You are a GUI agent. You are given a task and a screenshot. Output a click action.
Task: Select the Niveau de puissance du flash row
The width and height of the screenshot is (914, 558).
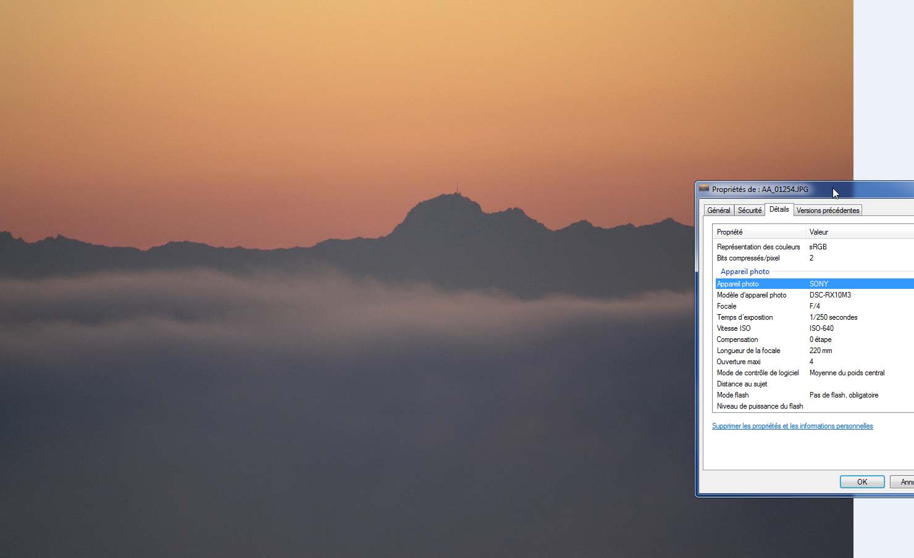click(815, 406)
